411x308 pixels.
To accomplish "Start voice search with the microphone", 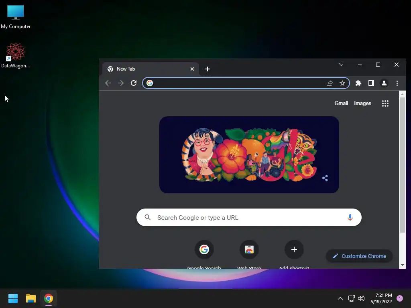I will point(350,217).
